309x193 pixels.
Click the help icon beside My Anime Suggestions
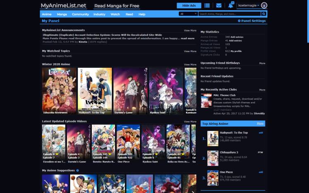[x=78, y=170]
